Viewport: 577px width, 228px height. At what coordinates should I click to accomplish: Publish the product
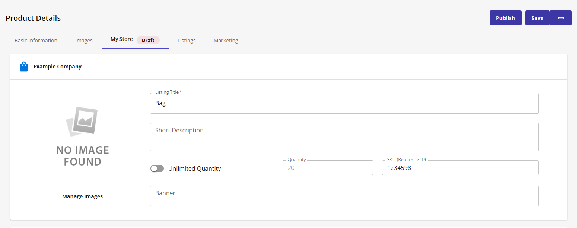tap(505, 17)
